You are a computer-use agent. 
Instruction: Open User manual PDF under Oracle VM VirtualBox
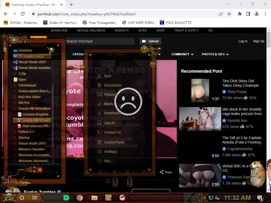click(x=34, y=126)
